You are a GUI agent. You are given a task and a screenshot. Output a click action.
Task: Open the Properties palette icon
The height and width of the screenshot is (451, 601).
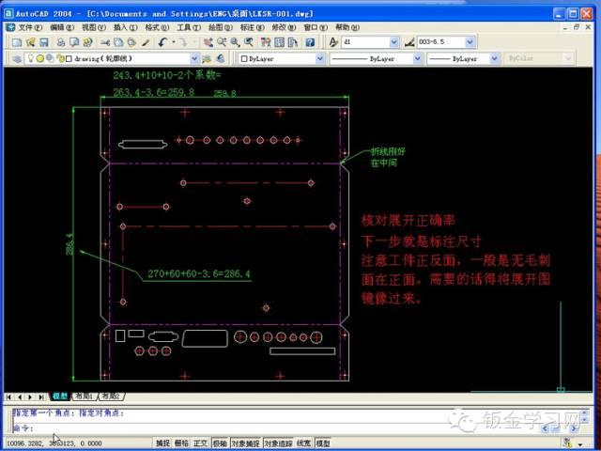[266, 42]
